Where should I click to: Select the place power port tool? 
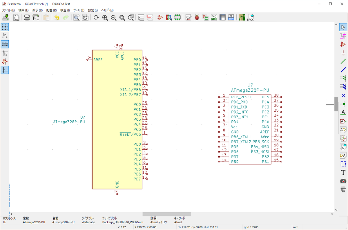click(x=343, y=53)
